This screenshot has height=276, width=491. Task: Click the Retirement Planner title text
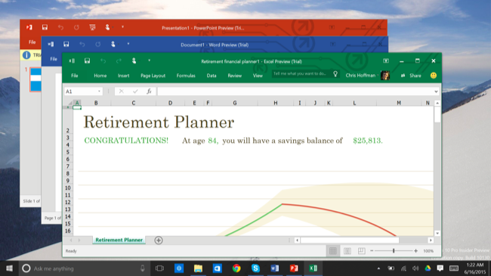click(159, 122)
